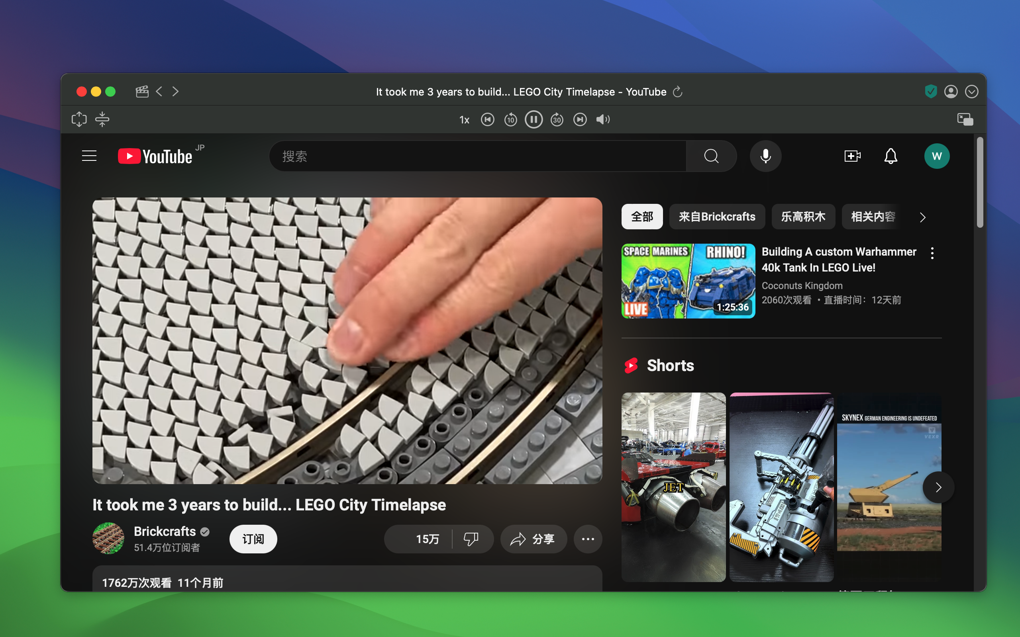Skip forward 30 seconds
This screenshot has width=1020, height=637.
tap(557, 120)
